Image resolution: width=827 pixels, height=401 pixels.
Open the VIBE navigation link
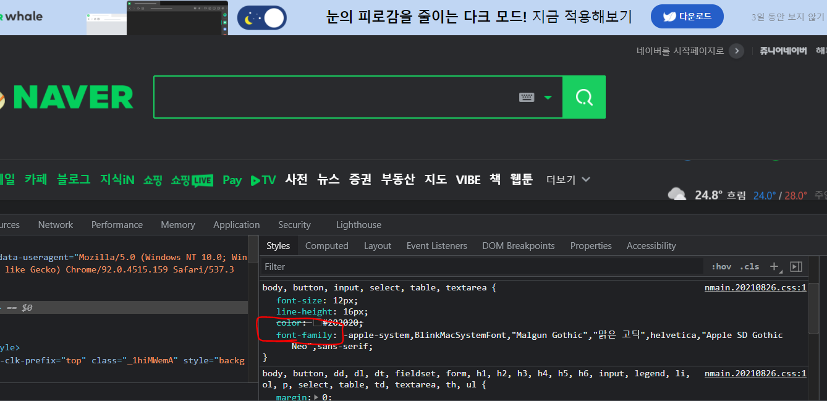point(468,180)
